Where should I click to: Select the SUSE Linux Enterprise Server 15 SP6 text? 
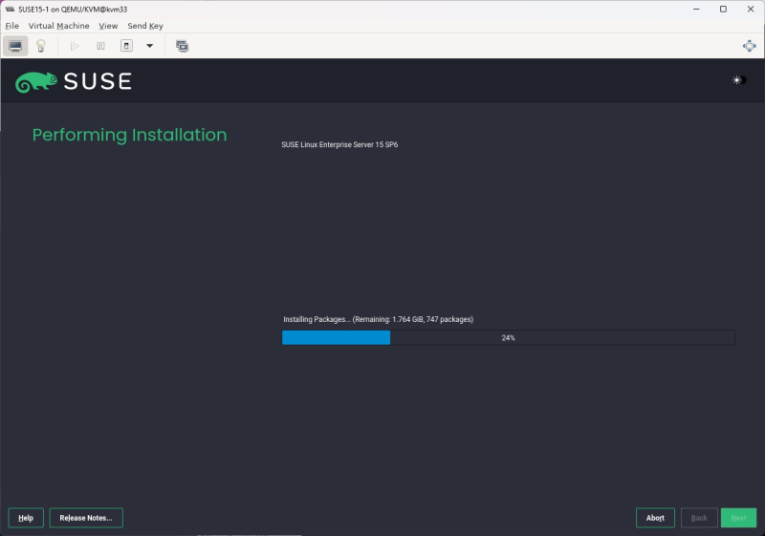click(339, 144)
